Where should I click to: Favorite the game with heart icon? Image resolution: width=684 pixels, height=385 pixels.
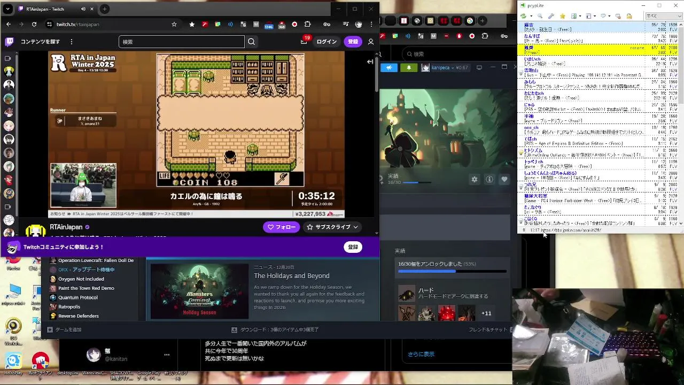(x=504, y=180)
